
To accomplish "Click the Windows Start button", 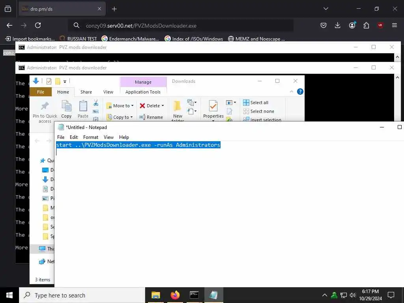I will tap(9, 295).
